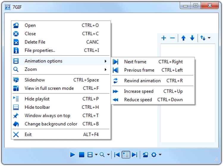
Task: Maximize the 7GIF window
Action: 196,6
